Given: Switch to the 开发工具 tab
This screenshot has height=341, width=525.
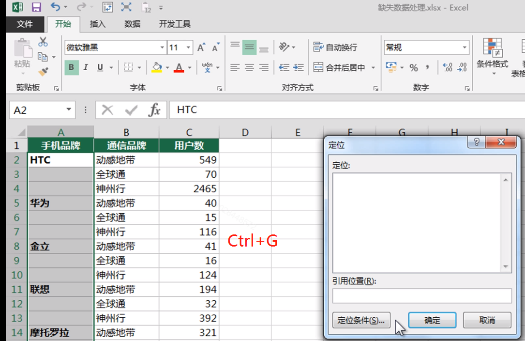Looking at the screenshot, I should tap(175, 24).
